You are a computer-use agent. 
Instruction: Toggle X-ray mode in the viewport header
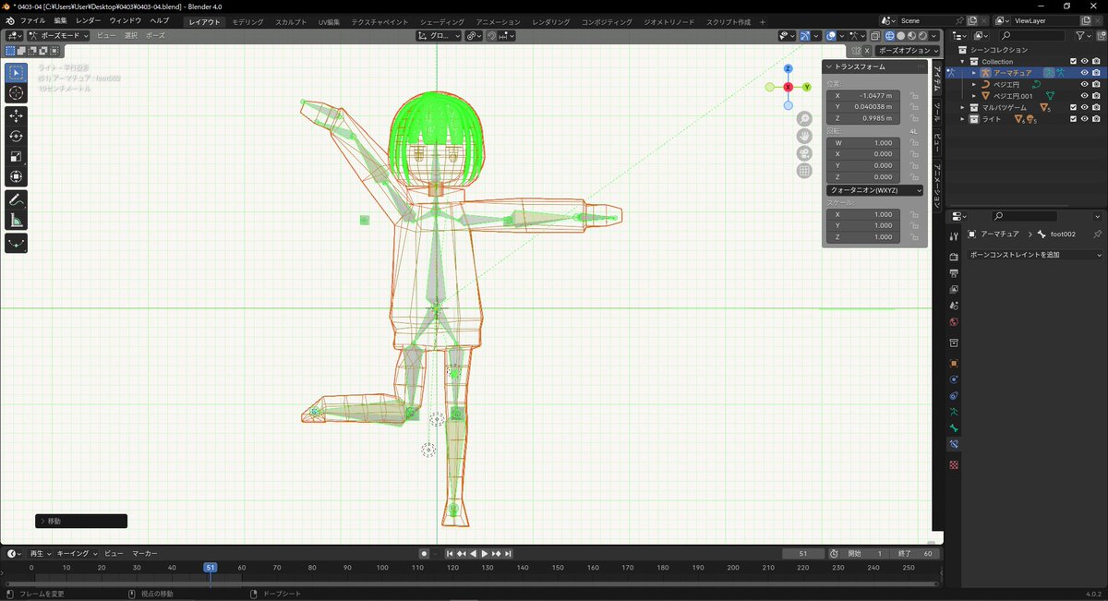tap(875, 35)
